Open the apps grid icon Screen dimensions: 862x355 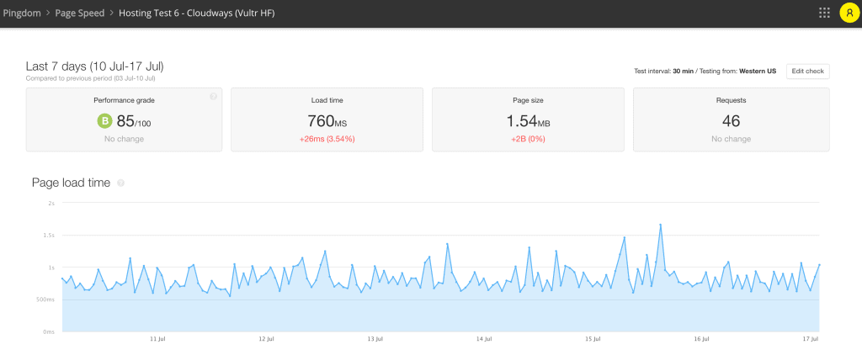click(x=824, y=13)
